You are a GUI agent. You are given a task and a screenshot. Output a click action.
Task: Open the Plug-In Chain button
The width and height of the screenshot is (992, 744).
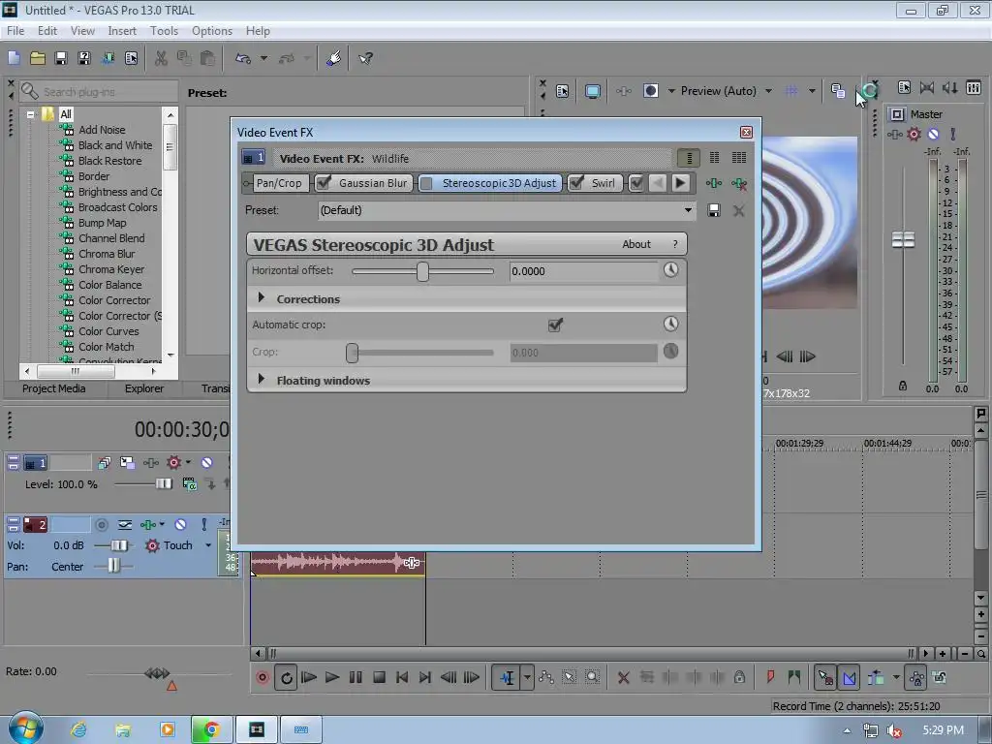click(714, 183)
